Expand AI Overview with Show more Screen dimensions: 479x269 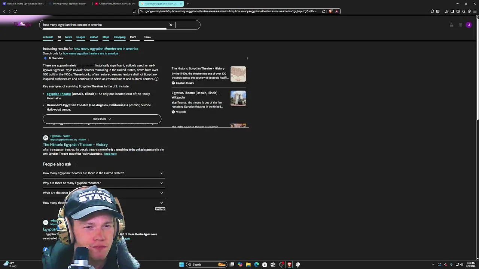coord(102,119)
